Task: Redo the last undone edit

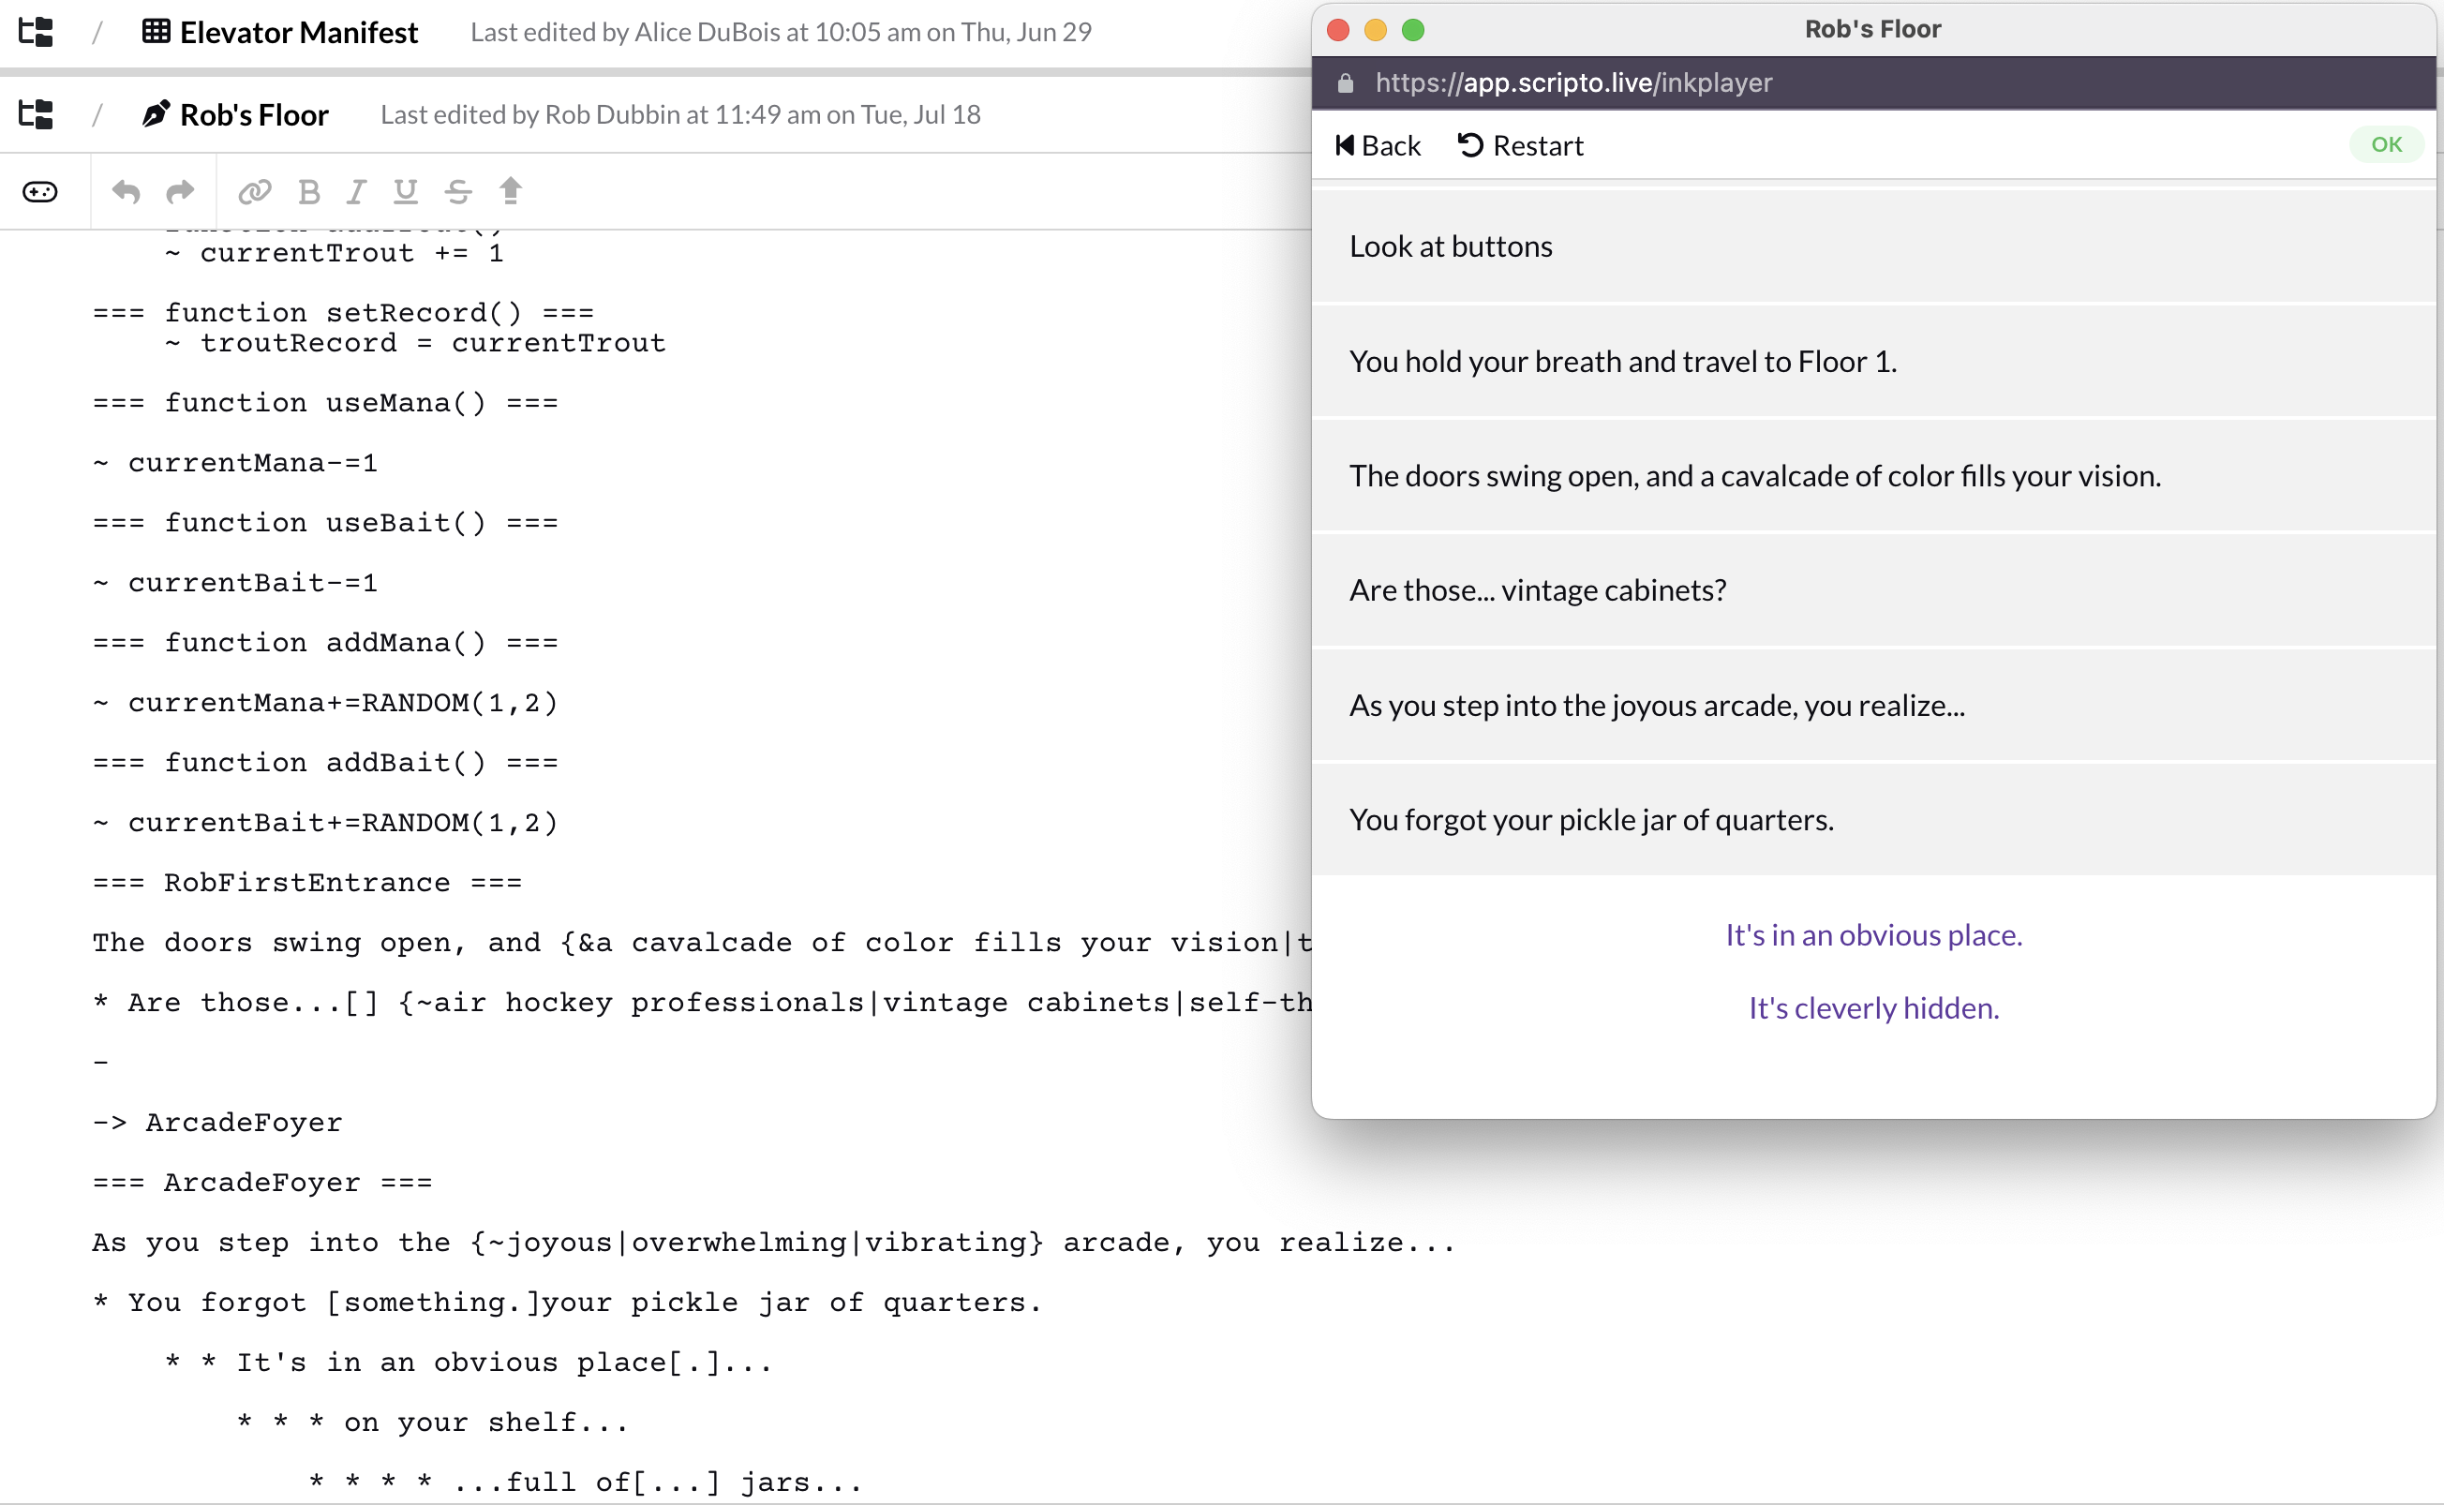Action: pyautogui.click(x=180, y=191)
